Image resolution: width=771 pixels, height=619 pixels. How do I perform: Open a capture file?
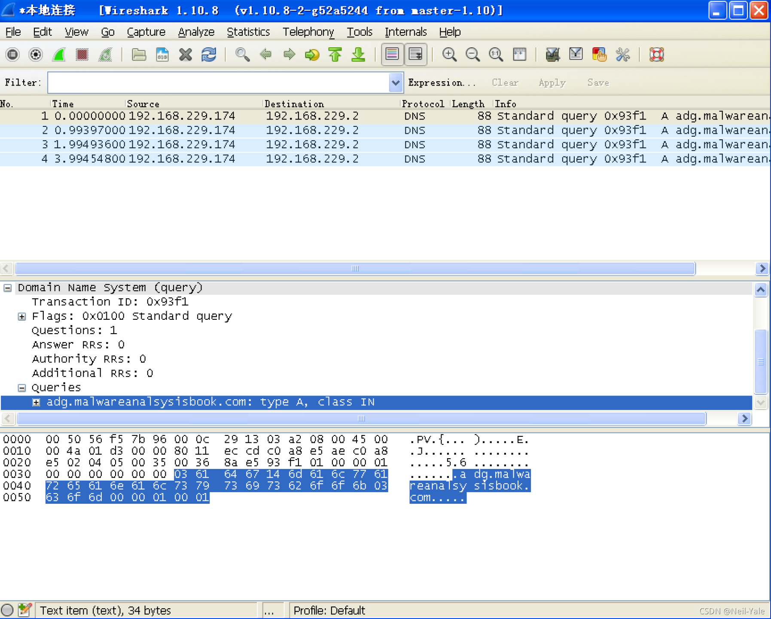point(139,55)
